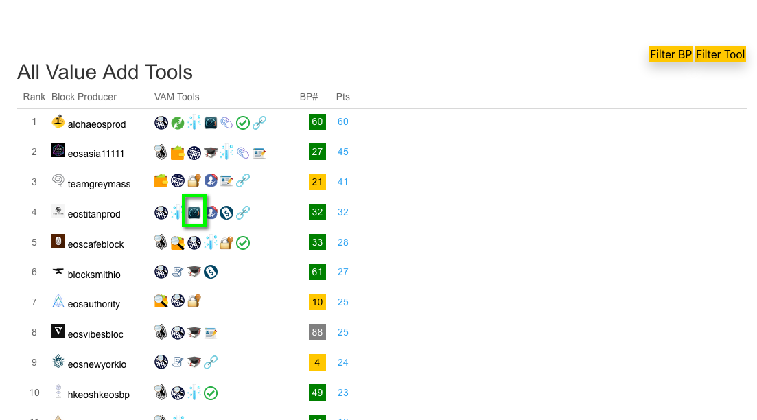The height and width of the screenshot is (420, 757).
Task: Select the touch gesture tool in alohaeosprod row
Action: (x=226, y=122)
